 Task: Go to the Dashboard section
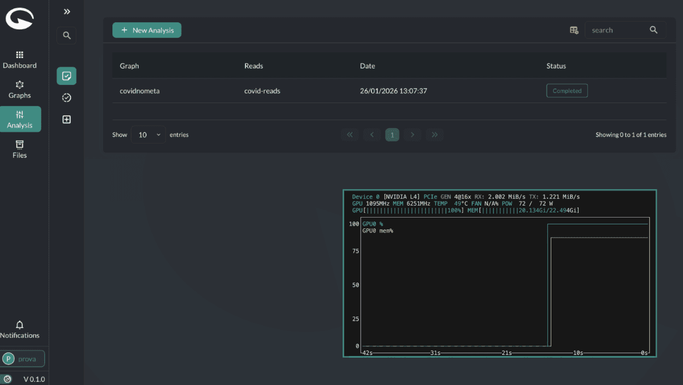coord(20,60)
